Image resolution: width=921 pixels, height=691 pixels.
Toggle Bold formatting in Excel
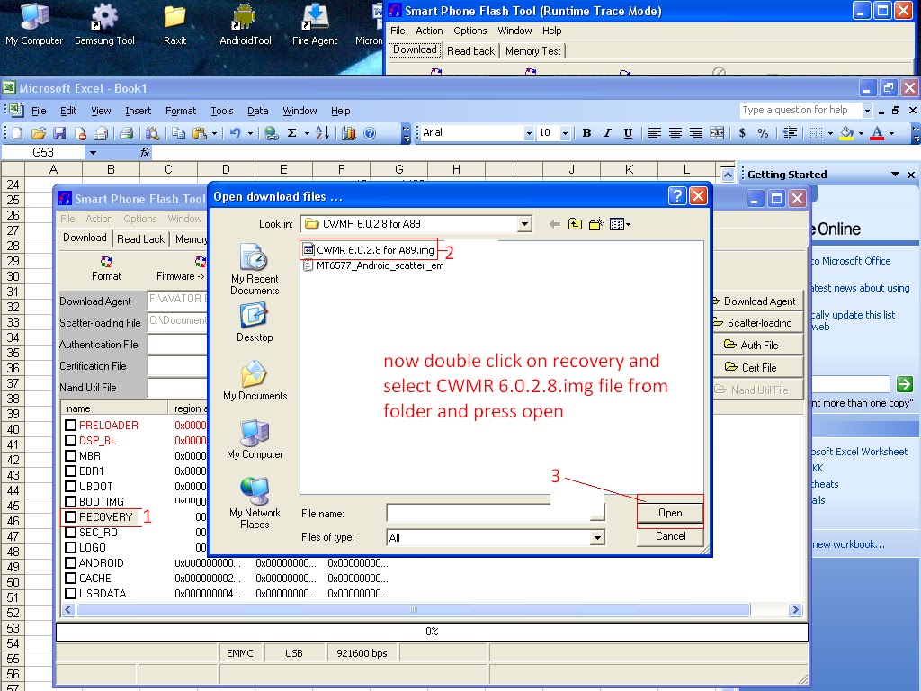pyautogui.click(x=586, y=133)
